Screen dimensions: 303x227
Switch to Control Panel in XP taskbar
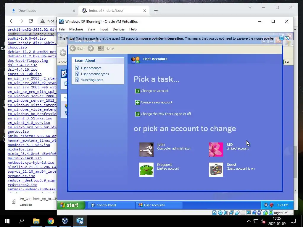point(112,205)
